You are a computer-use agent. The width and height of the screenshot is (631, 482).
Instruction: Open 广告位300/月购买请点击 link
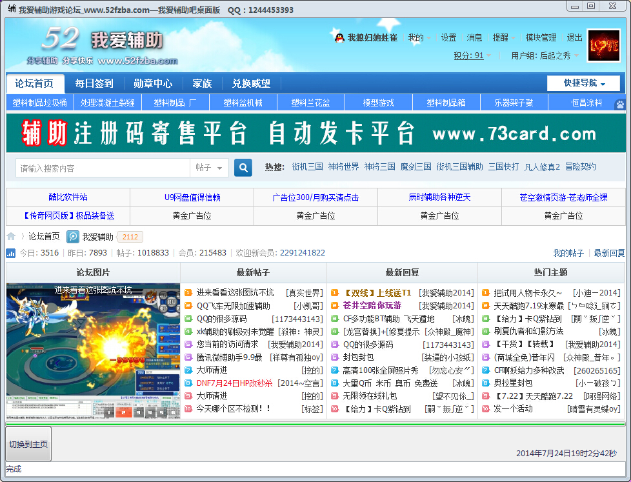click(315, 197)
